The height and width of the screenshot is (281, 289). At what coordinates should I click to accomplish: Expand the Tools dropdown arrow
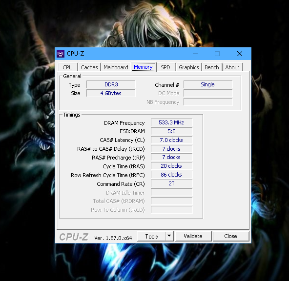click(169, 236)
